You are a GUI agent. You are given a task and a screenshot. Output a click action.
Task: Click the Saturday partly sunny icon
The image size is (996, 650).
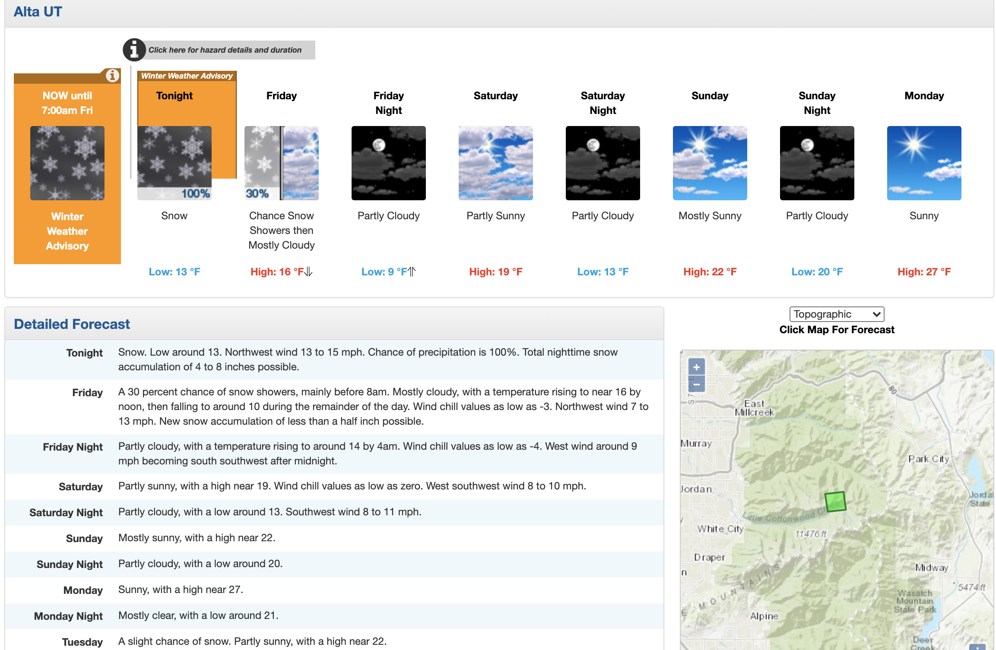coord(496,163)
